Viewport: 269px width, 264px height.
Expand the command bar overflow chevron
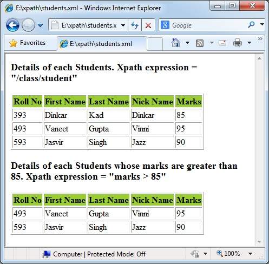click(260, 39)
